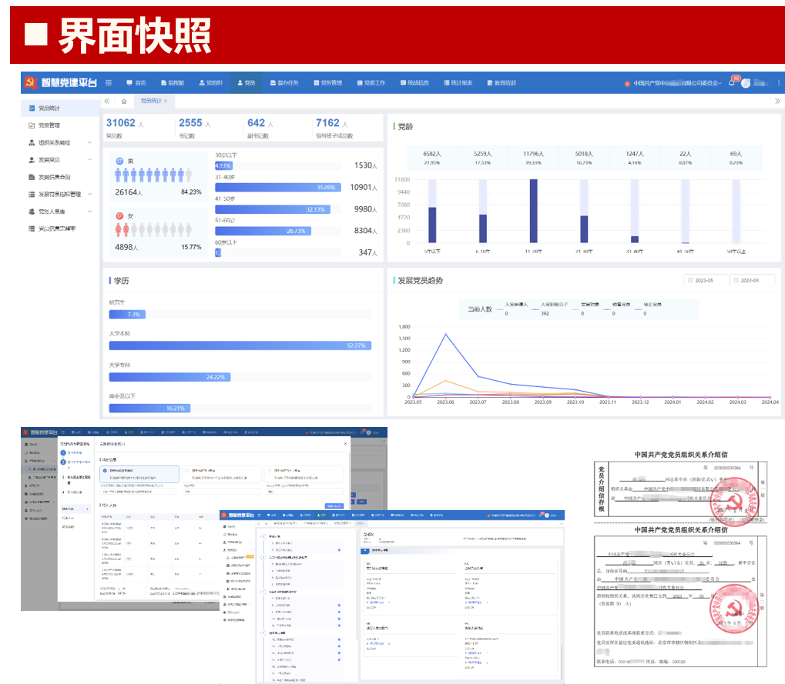Click the user avatar in header

pos(746,83)
